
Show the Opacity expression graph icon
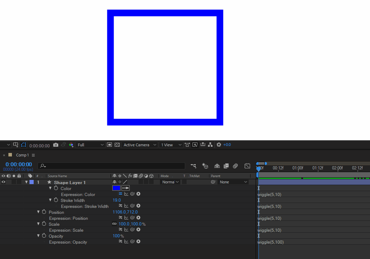pos(126,241)
